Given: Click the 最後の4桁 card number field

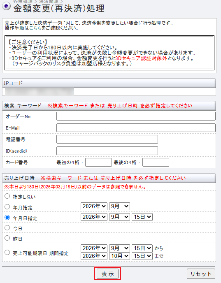Looking at the screenshot, I should coord(156,162).
